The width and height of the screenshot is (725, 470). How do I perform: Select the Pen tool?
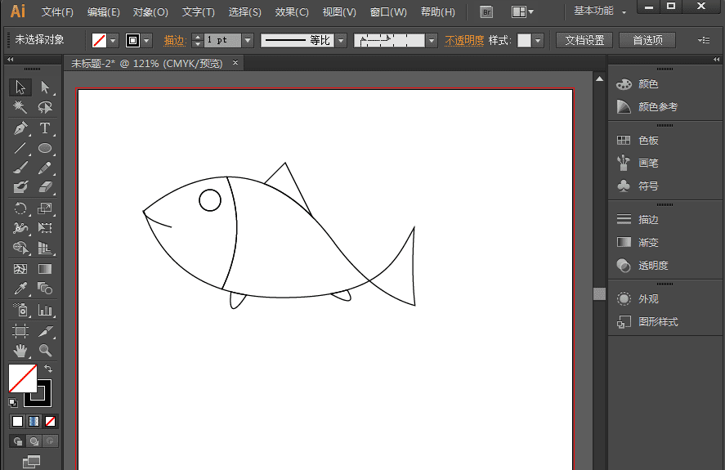point(20,128)
